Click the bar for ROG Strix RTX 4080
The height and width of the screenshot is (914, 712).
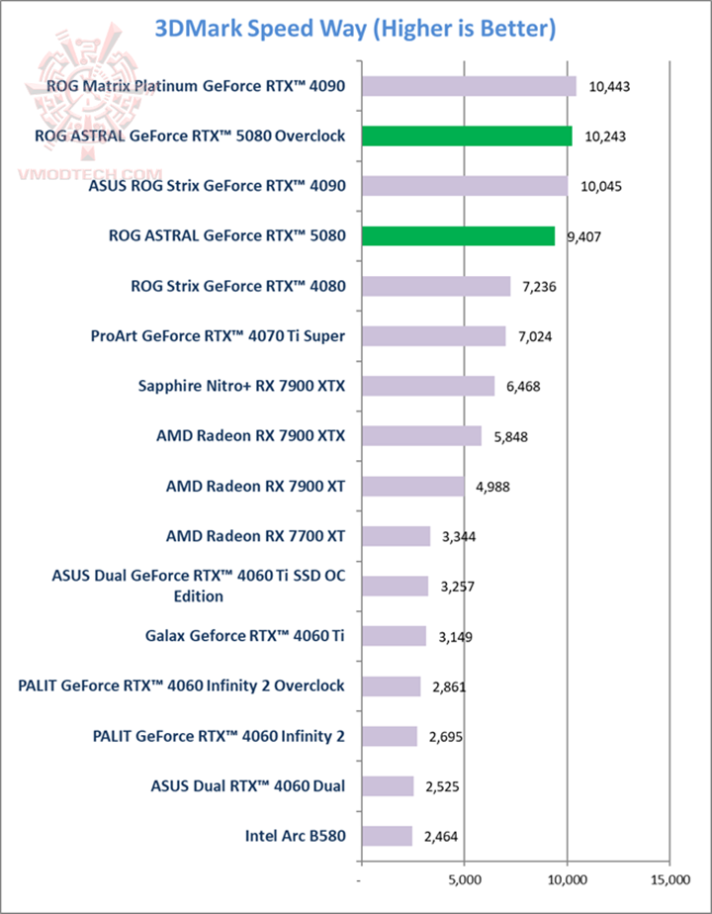tap(436, 286)
